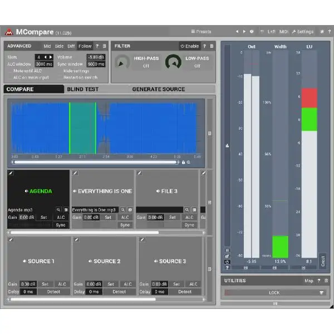Toggle the Follow option

coord(85,46)
